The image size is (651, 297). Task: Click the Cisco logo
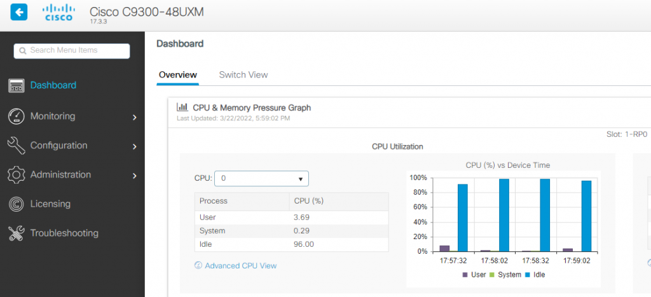58,13
